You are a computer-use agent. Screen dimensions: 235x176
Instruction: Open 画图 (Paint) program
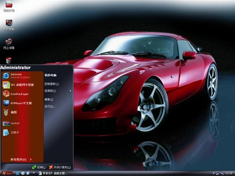coord(14,112)
